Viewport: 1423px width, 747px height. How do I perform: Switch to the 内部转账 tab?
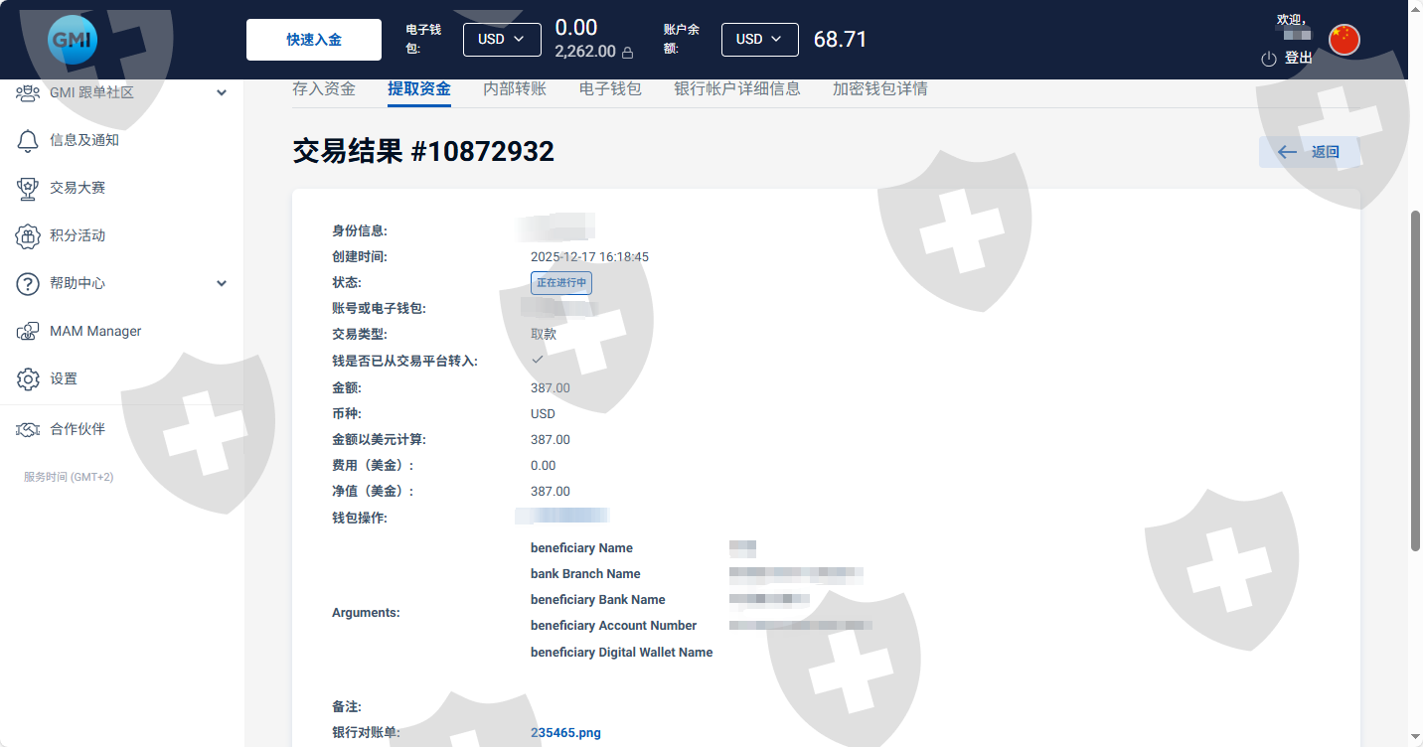(x=515, y=88)
